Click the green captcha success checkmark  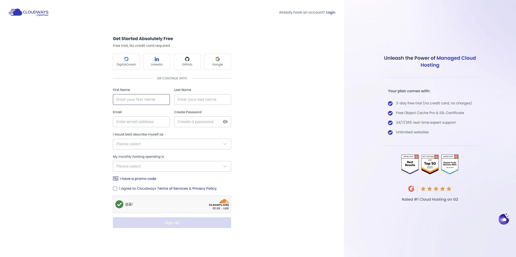point(119,204)
